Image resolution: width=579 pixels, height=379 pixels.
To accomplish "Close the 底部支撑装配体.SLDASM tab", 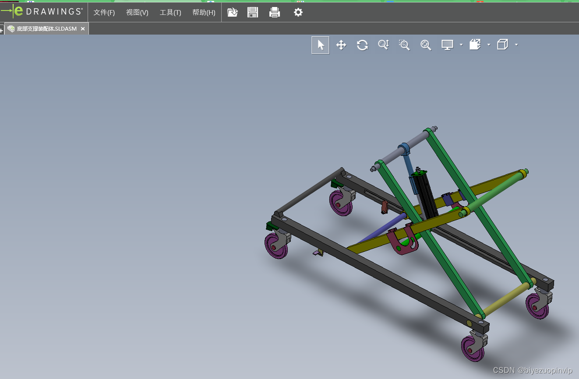I will pos(83,29).
